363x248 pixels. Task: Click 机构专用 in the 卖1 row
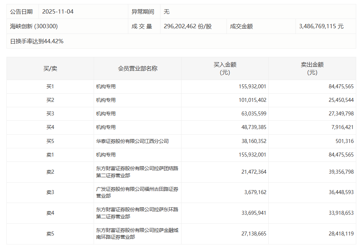106,155
